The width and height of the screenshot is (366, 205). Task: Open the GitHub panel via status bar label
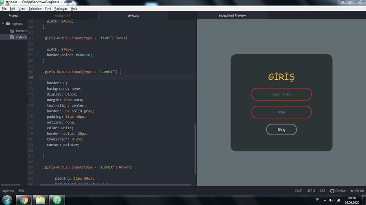pos(340,191)
